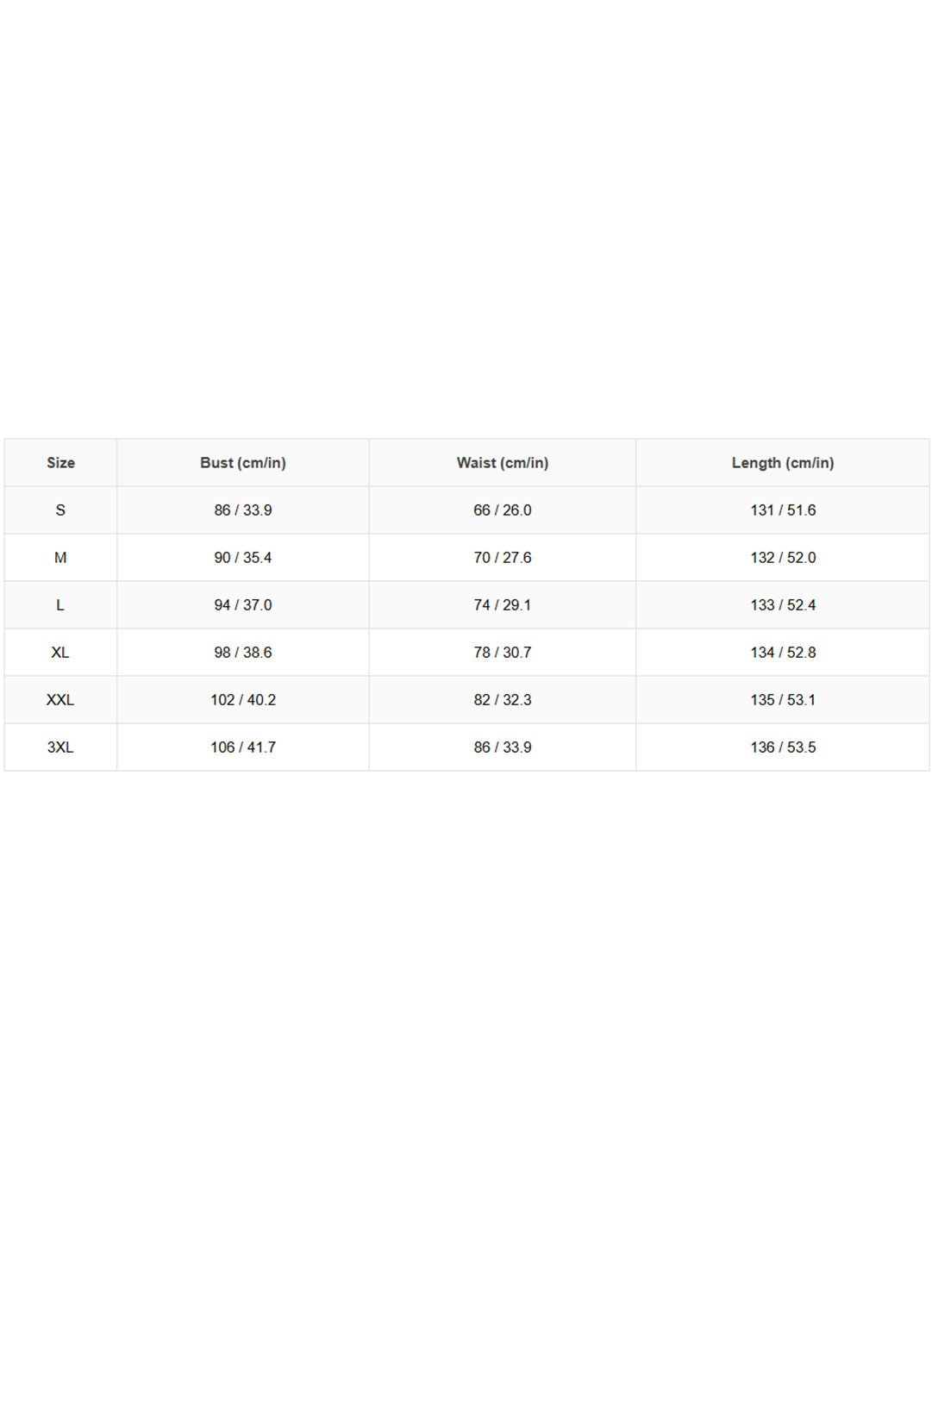Click the Size column header
The image size is (938, 1407).
[60, 463]
